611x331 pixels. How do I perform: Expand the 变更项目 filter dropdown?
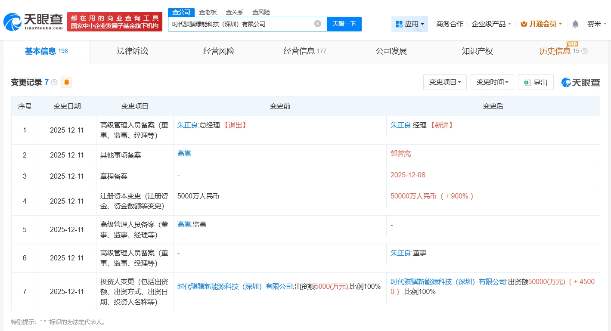point(445,82)
